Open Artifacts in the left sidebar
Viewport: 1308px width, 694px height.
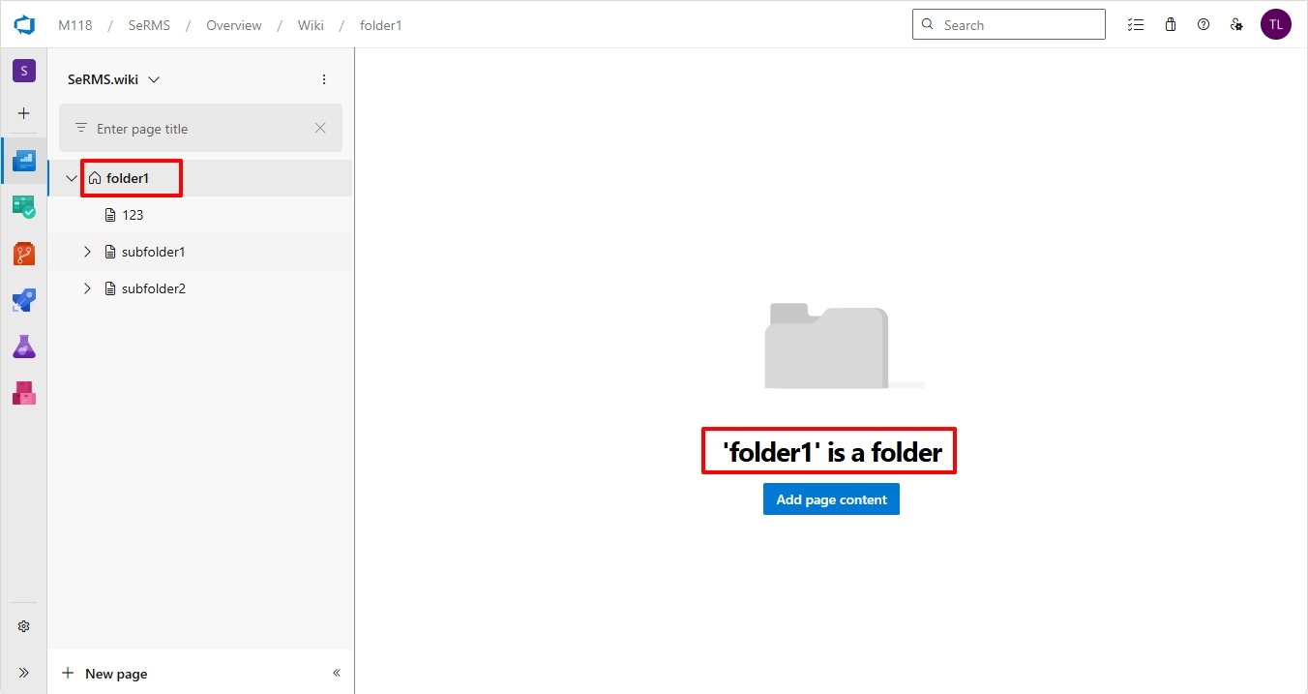[24, 393]
